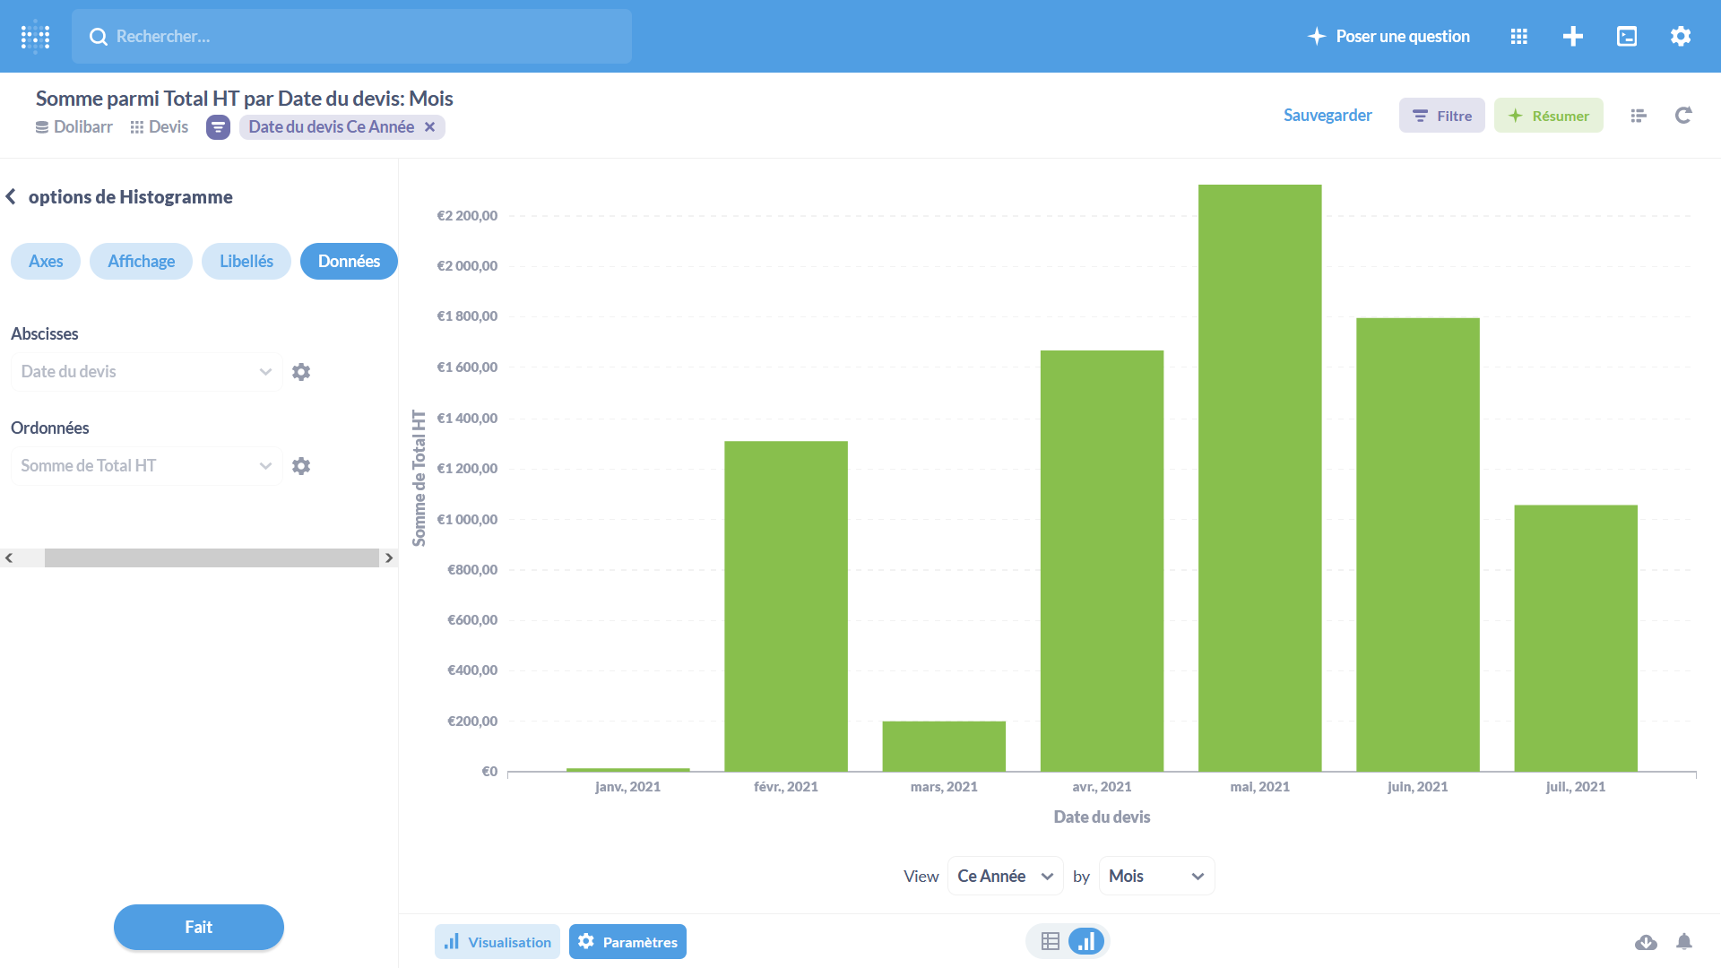Switch to table view toggle
Viewport: 1721px width, 968px height.
[1050, 941]
